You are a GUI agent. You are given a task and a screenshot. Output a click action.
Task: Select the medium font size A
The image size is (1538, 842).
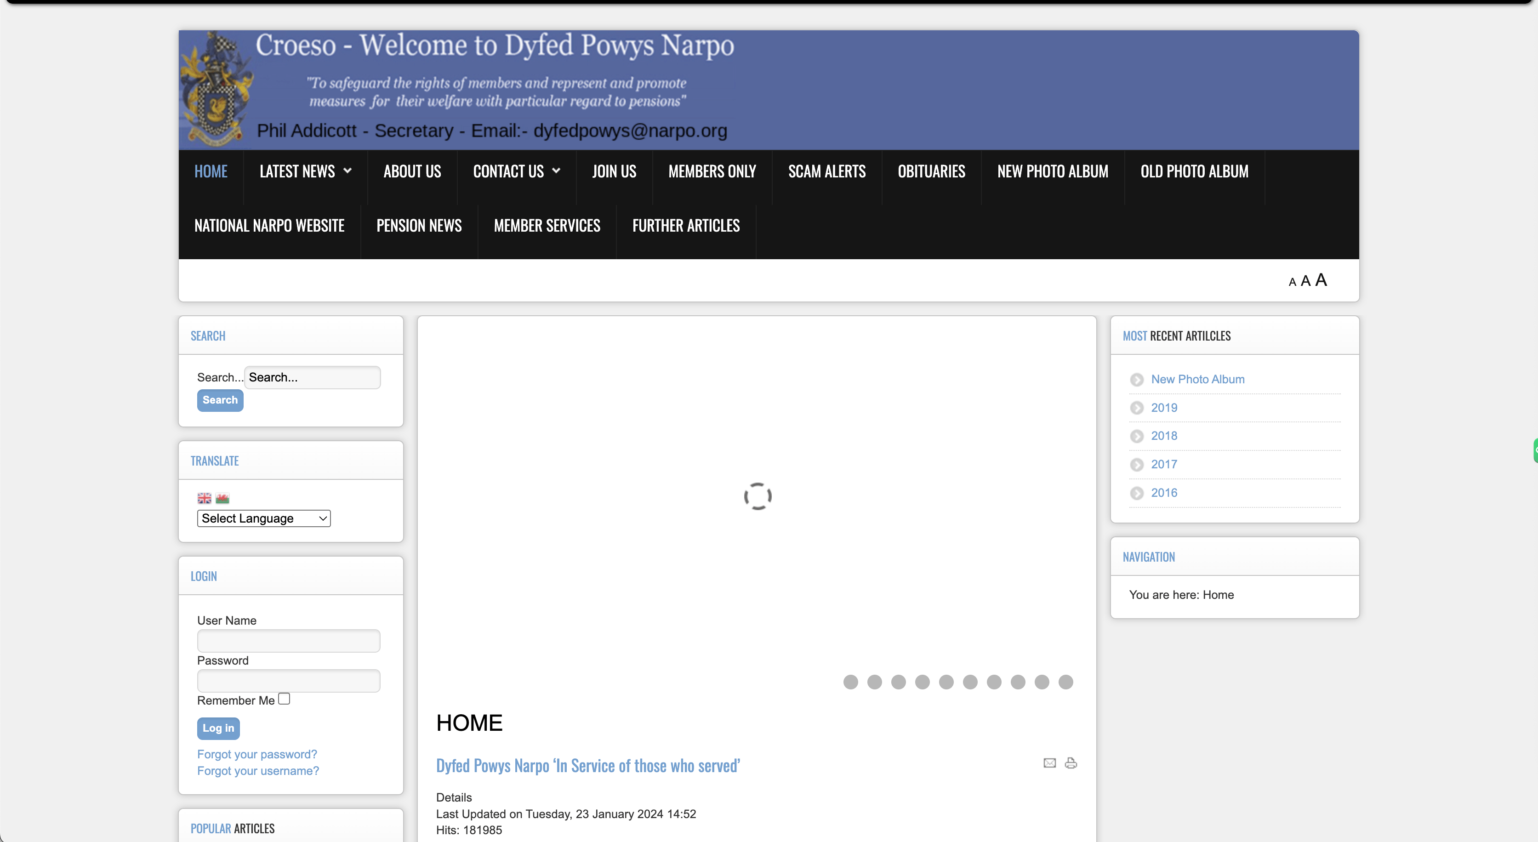1305,281
